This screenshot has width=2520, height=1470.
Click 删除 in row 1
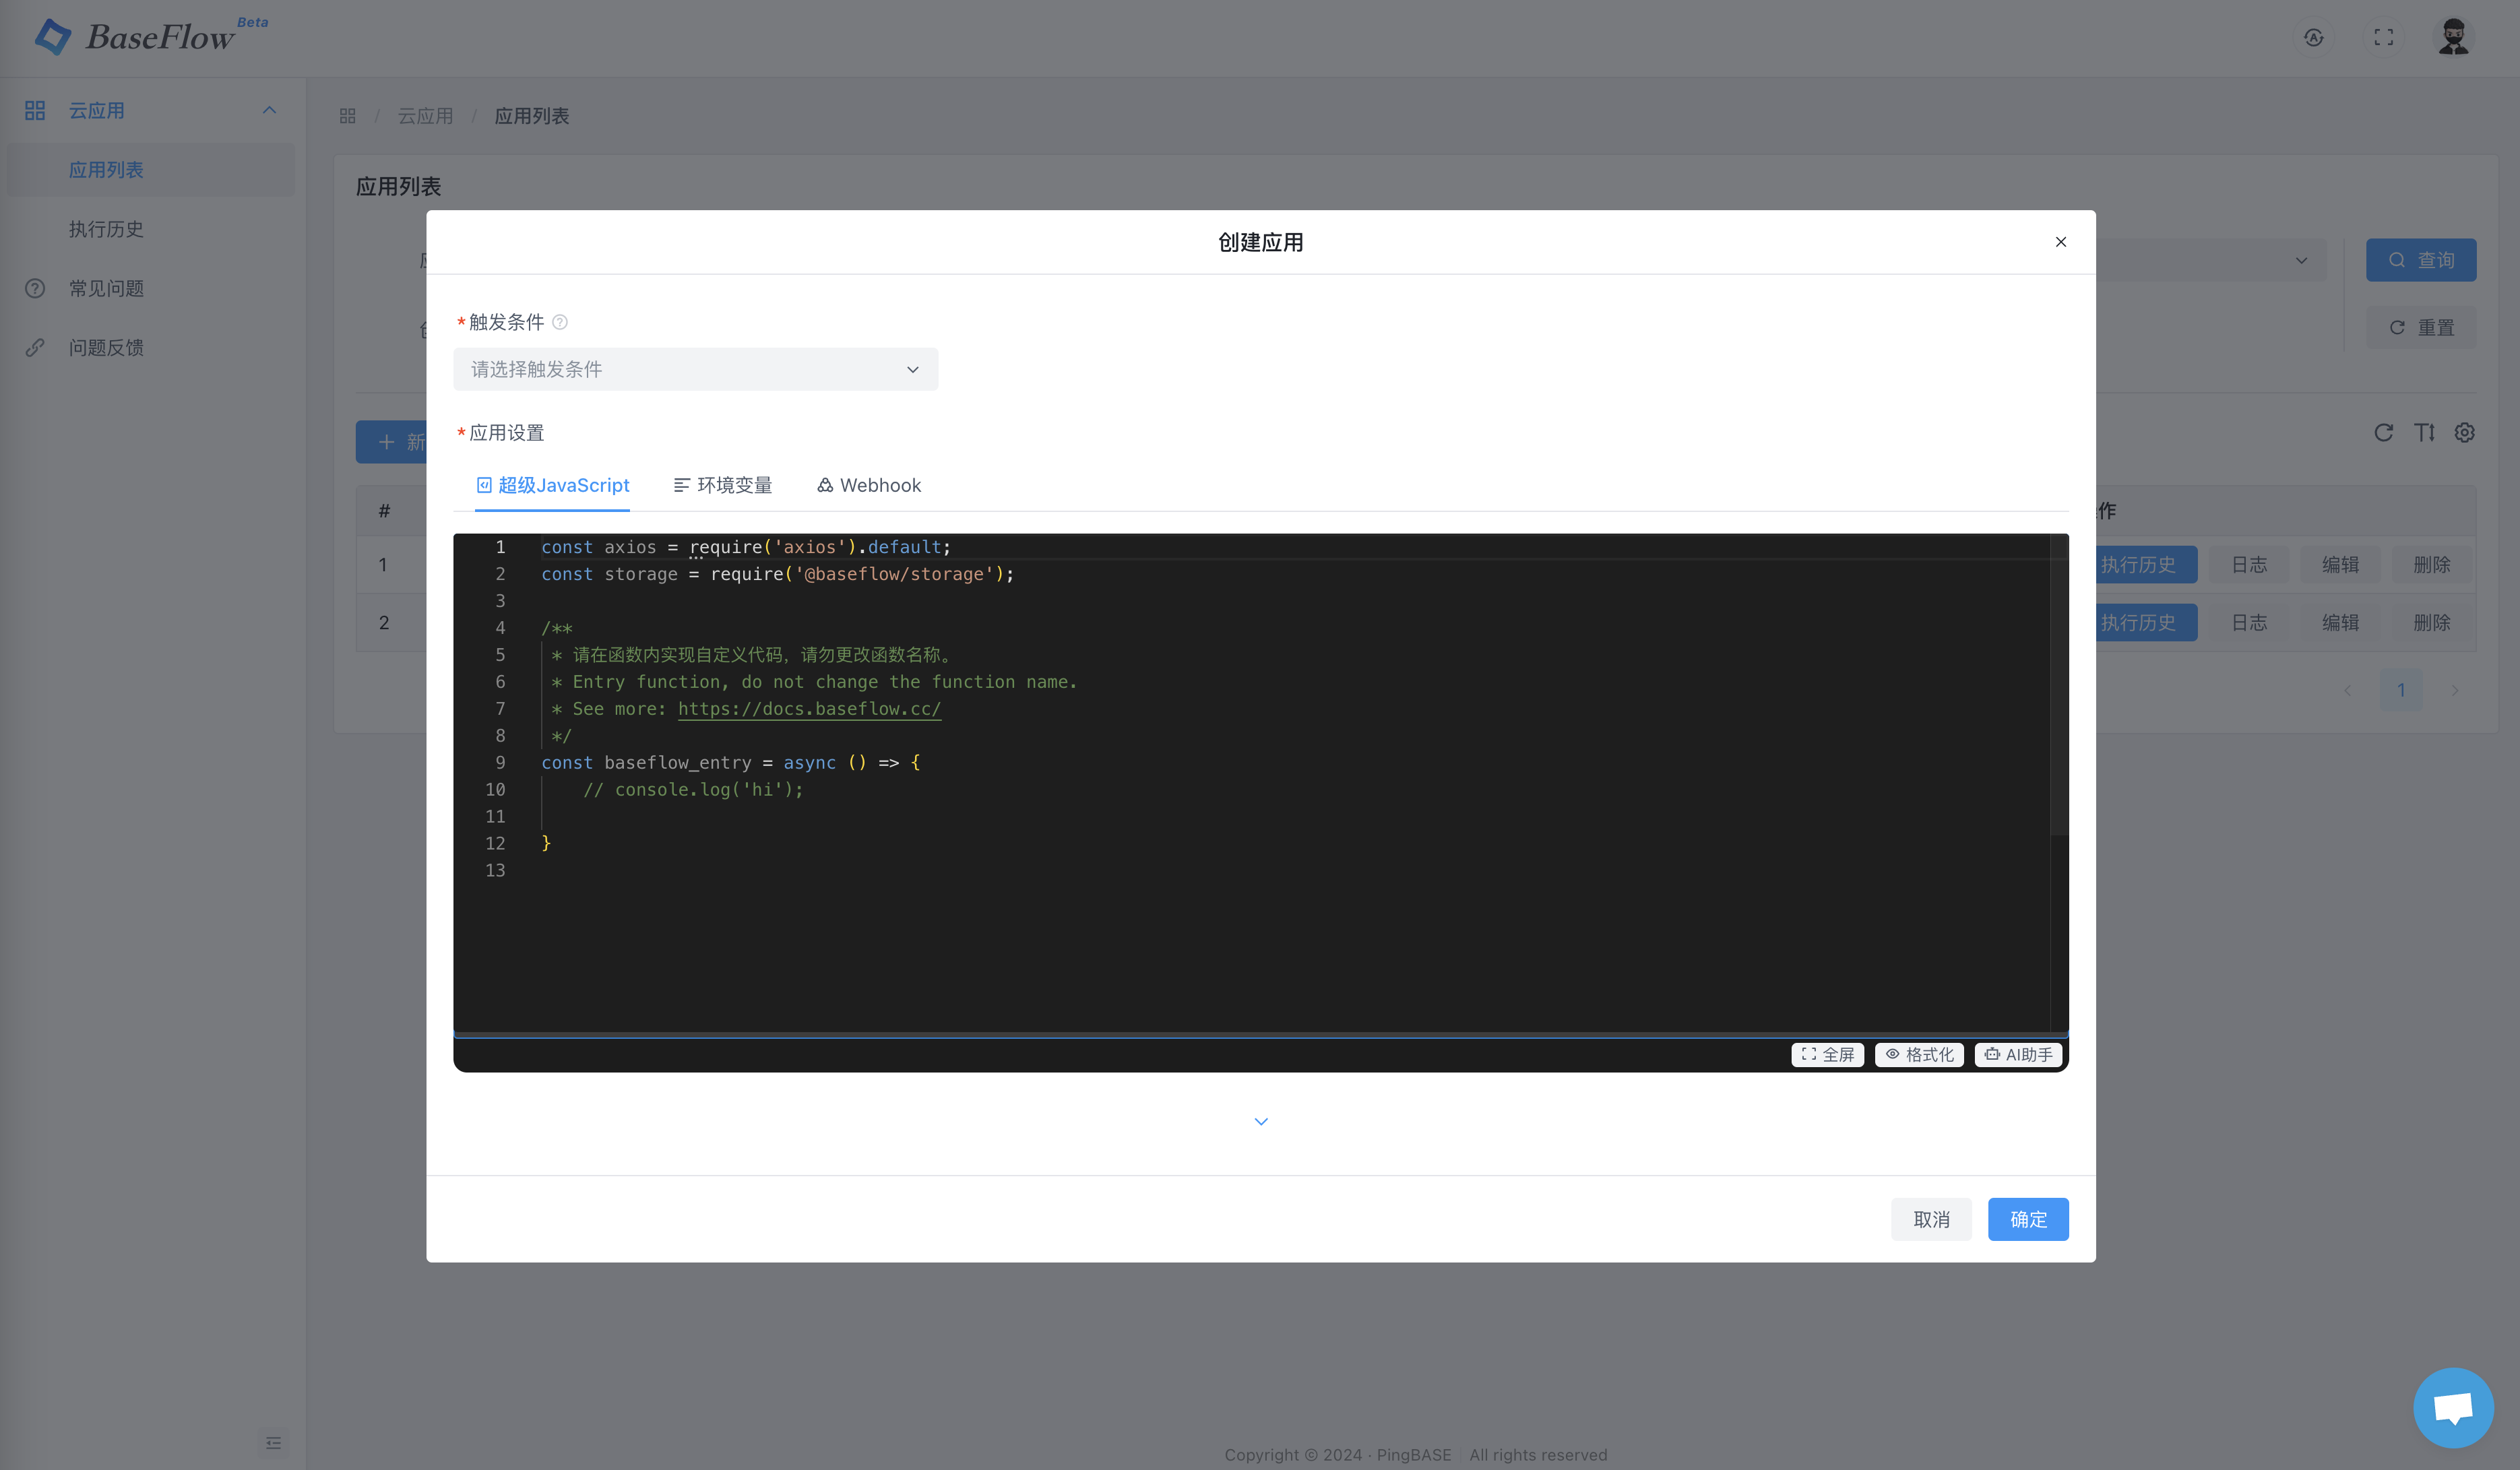click(2431, 565)
